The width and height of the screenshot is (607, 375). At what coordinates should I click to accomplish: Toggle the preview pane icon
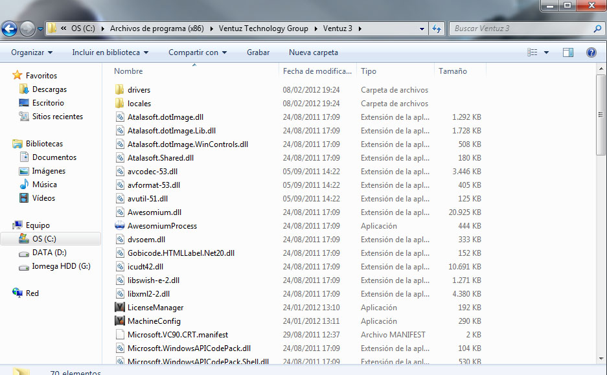(x=568, y=52)
